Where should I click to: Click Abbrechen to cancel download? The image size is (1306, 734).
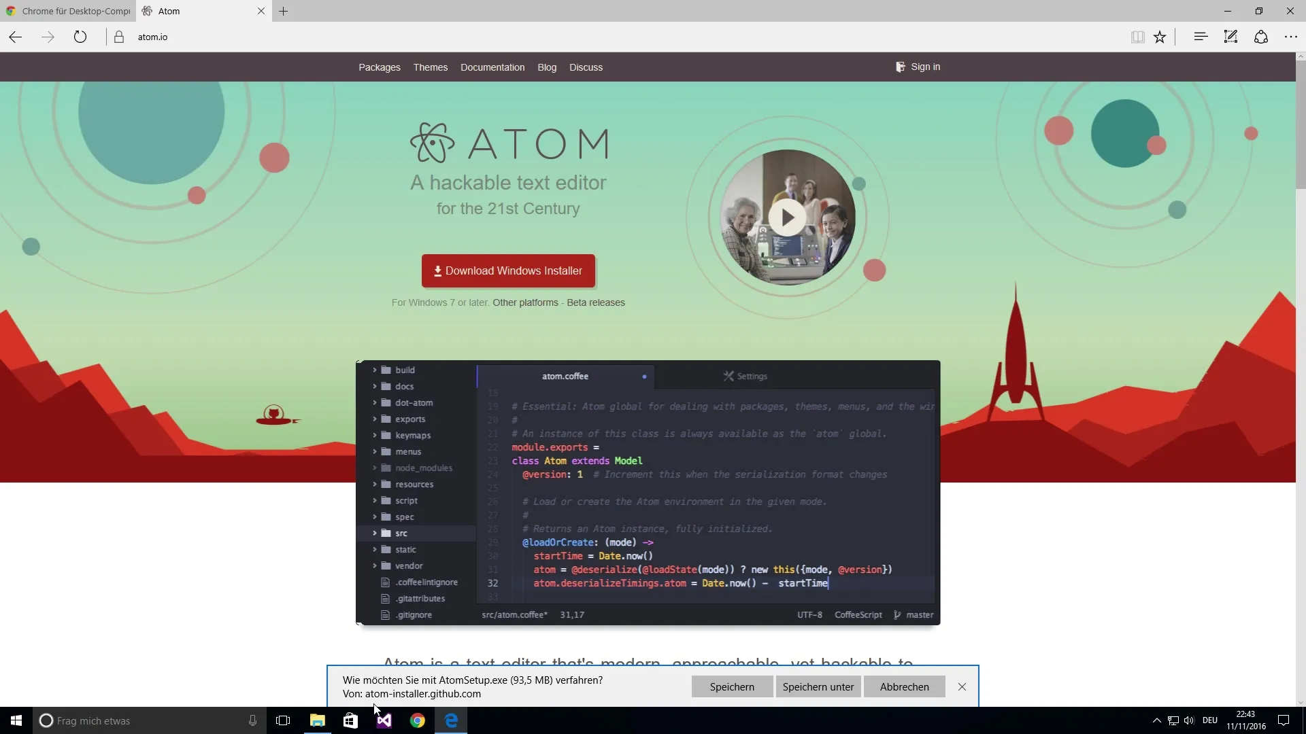coord(904,686)
